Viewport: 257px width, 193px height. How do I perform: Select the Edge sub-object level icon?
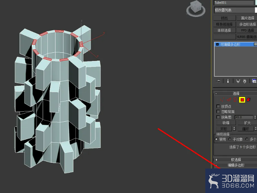pos(229,100)
